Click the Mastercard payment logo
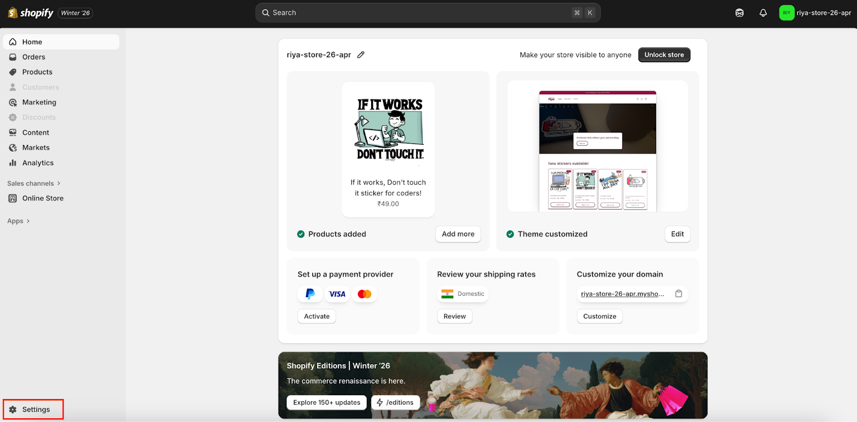Screen dimensions: 857x422 point(365,294)
